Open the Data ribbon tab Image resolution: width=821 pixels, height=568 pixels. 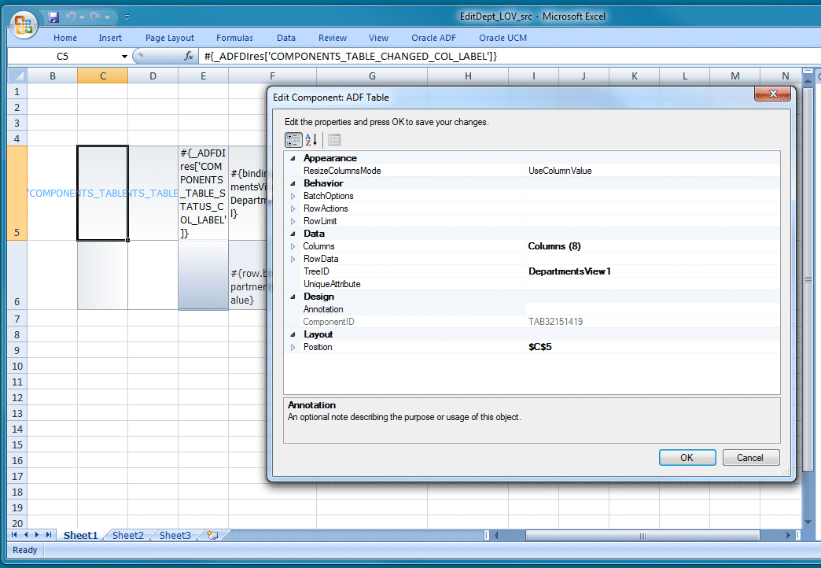286,38
